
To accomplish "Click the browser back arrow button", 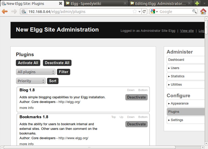I will pos(5,12).
